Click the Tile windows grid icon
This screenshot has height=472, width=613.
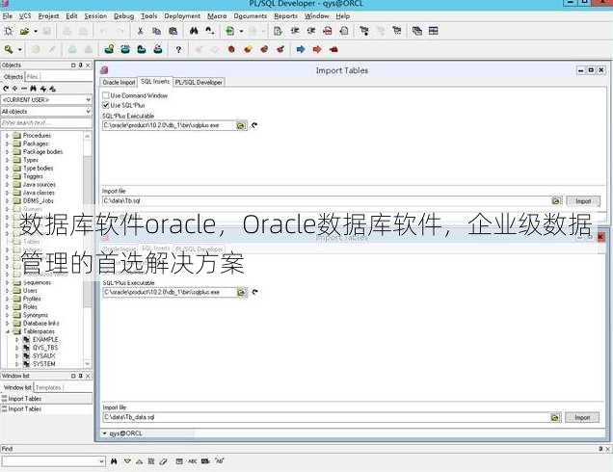433,31
